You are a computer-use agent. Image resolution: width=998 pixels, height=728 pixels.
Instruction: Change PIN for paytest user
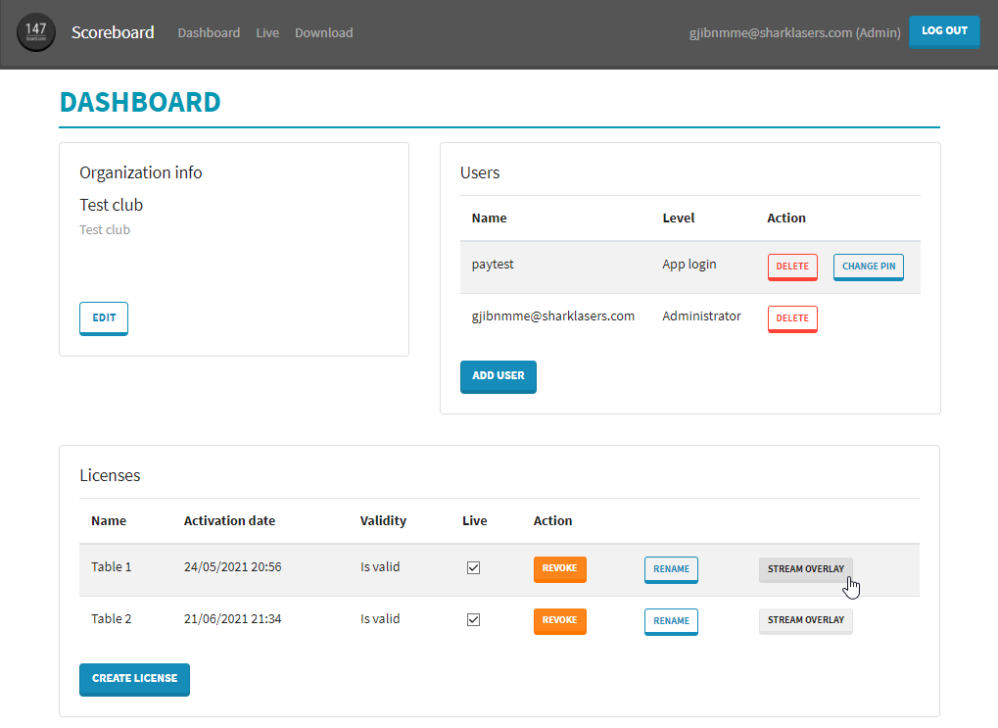pyautogui.click(x=868, y=267)
